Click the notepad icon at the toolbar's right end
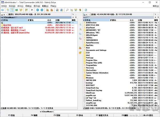The height and width of the screenshot is (117, 160). pyautogui.click(x=86, y=10)
